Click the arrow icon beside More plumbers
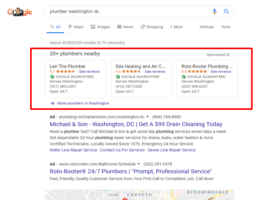This screenshot has height=200, width=278. coord(52,103)
